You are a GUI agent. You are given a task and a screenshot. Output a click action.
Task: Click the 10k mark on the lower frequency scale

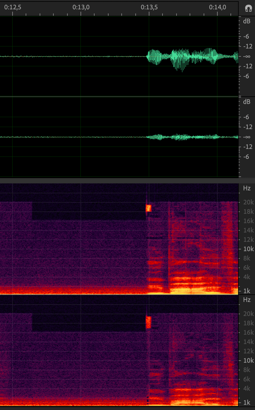click(248, 360)
